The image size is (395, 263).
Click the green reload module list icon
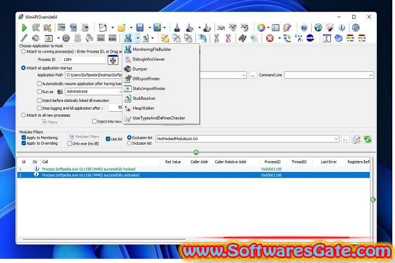pos(368,139)
